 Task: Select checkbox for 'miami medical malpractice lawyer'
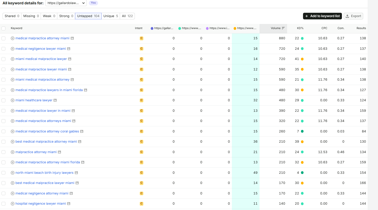coord(4,59)
